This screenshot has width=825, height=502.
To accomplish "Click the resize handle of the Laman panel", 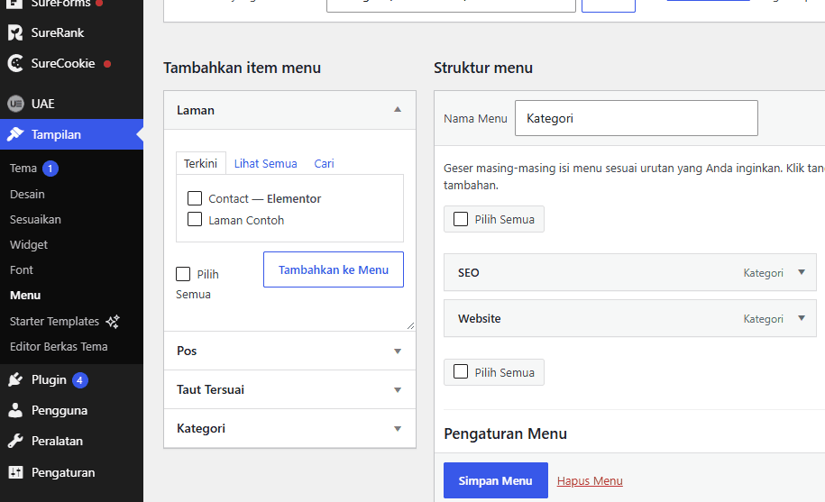I will (410, 326).
